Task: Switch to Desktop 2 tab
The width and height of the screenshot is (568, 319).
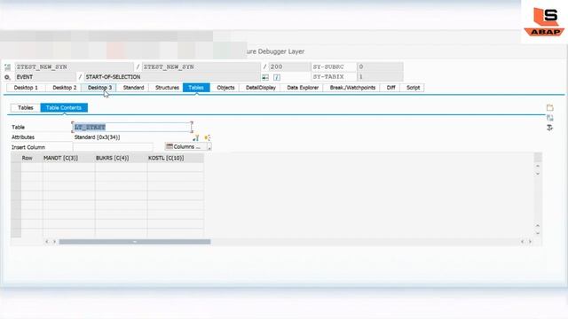Action: coord(65,88)
